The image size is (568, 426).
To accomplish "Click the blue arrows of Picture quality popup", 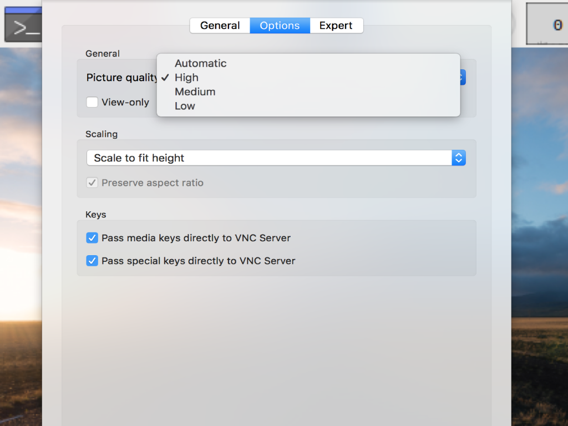I will click(x=463, y=78).
